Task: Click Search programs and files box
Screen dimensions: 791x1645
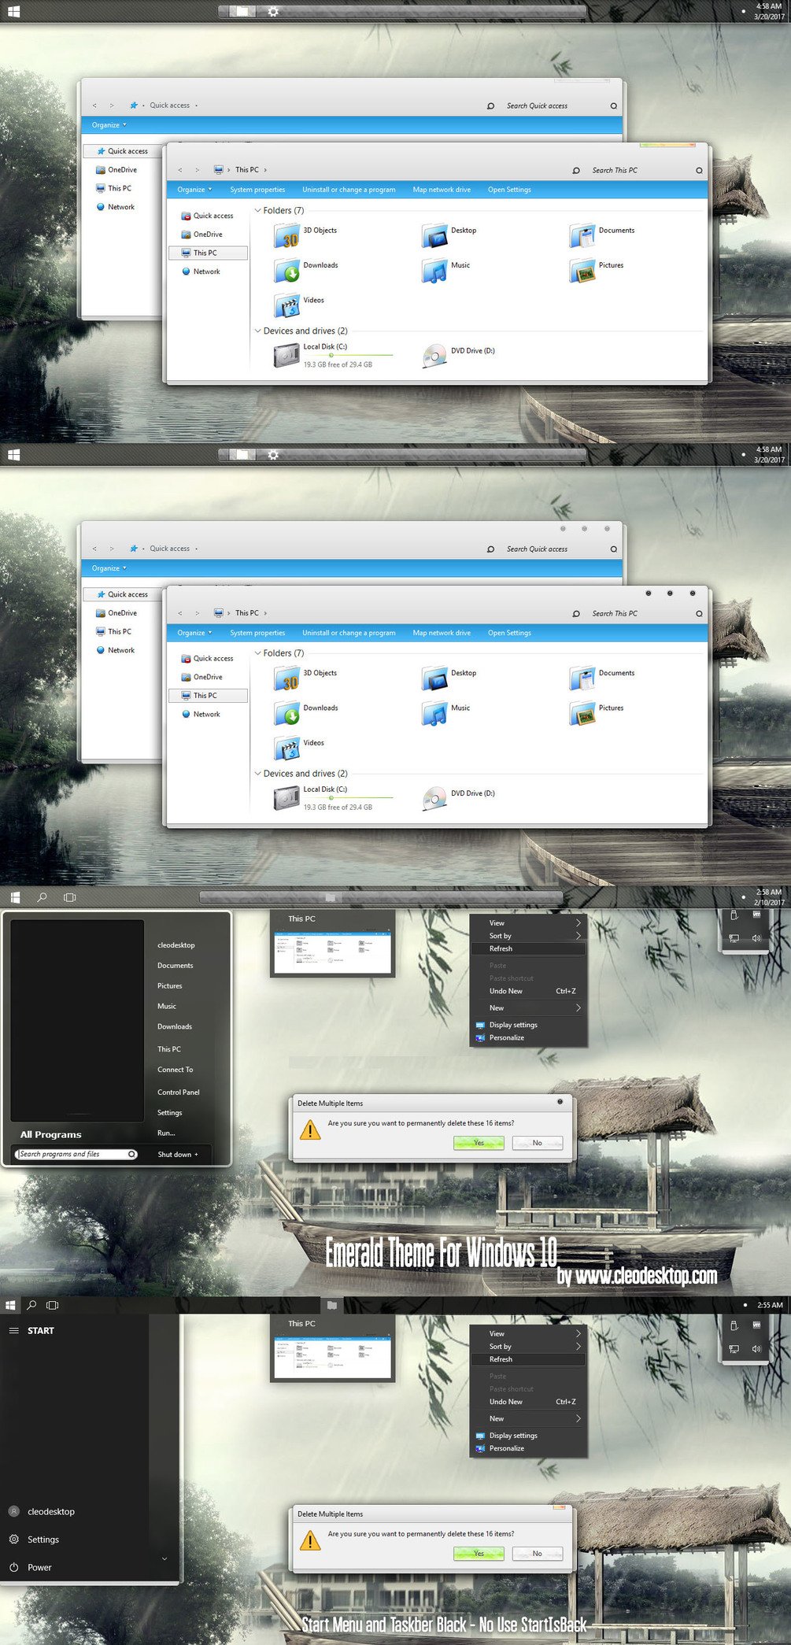Action: tap(76, 1154)
